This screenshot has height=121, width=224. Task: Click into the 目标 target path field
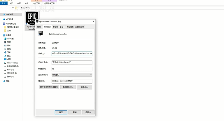pos(72,53)
